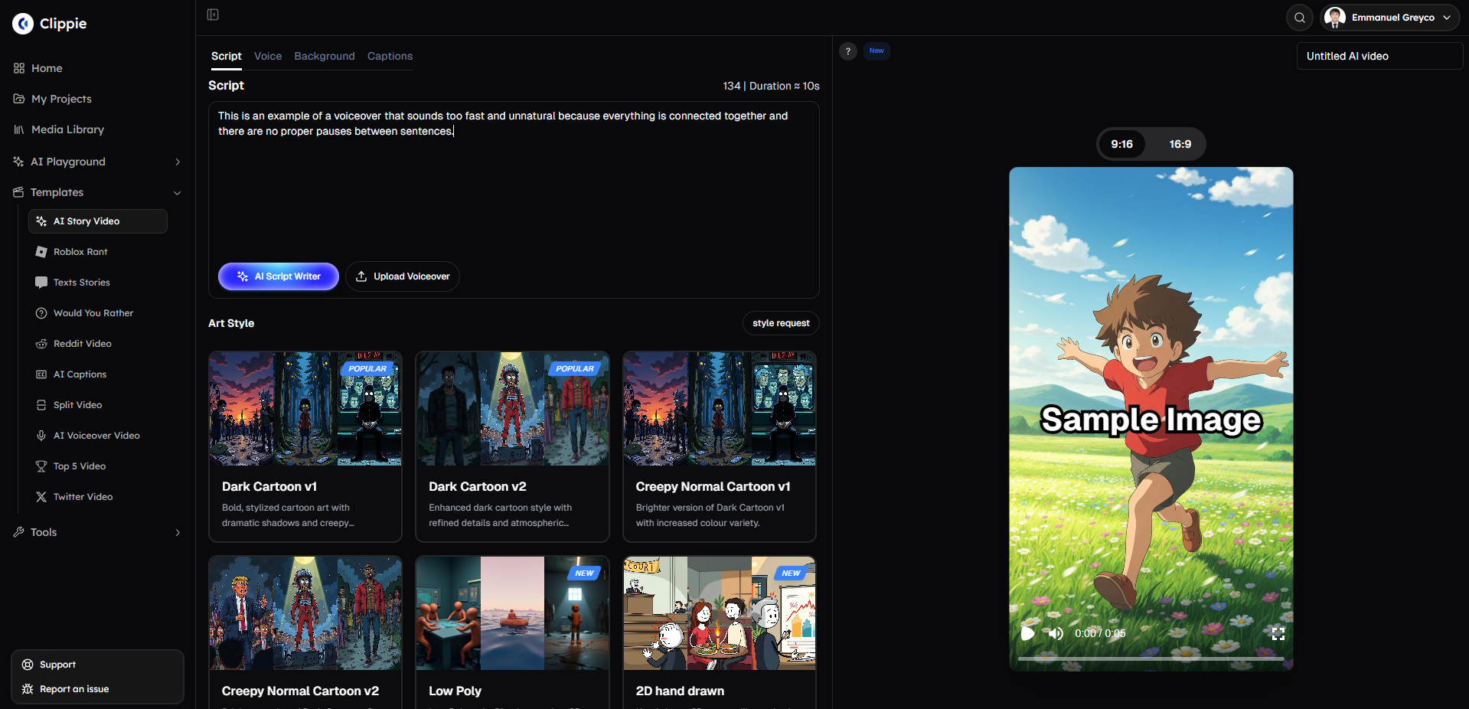Select the Dark Cartoon v2 art style
This screenshot has height=709, width=1469.
coord(512,447)
